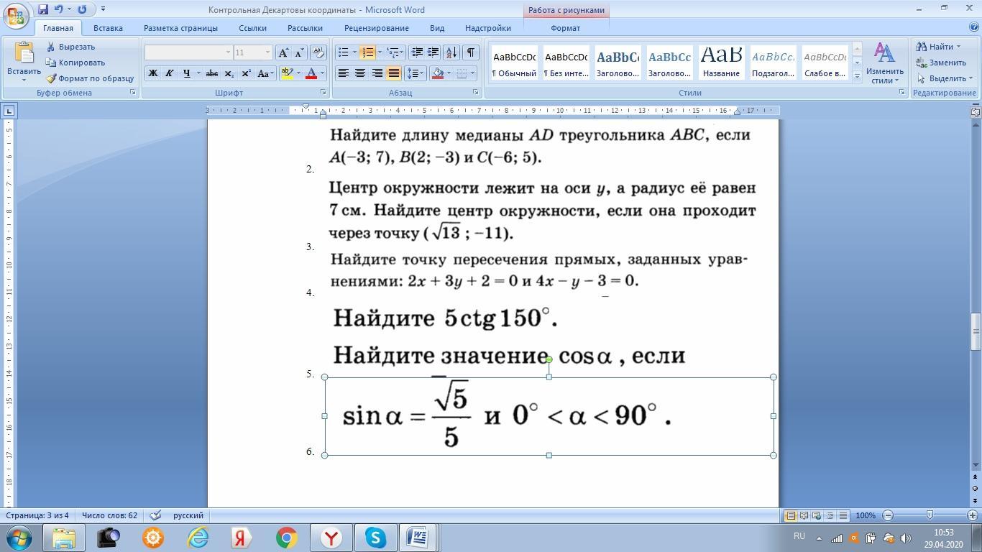This screenshot has height=552, width=982.
Task: Open Google Chrome from the taskbar
Action: pyautogui.click(x=286, y=538)
